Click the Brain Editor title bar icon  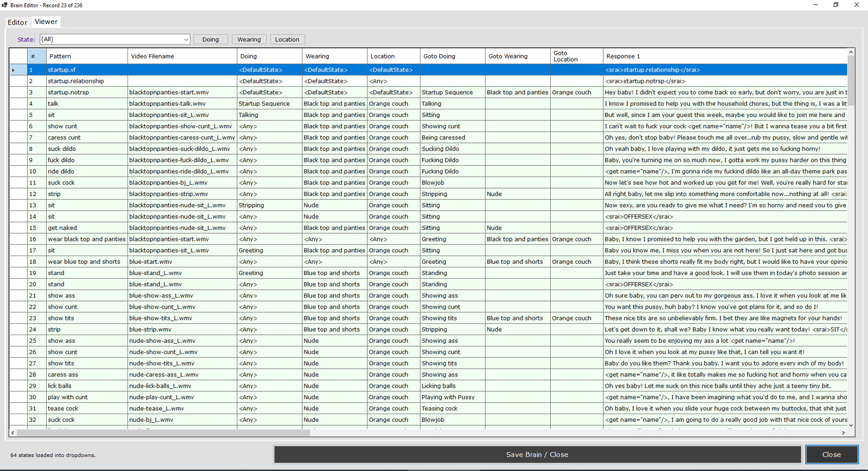tap(5, 5)
